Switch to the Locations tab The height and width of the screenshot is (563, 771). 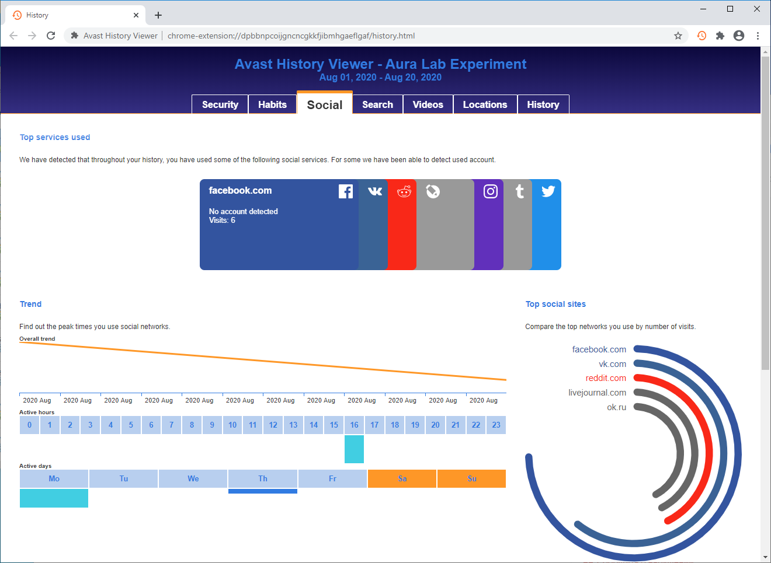click(485, 104)
